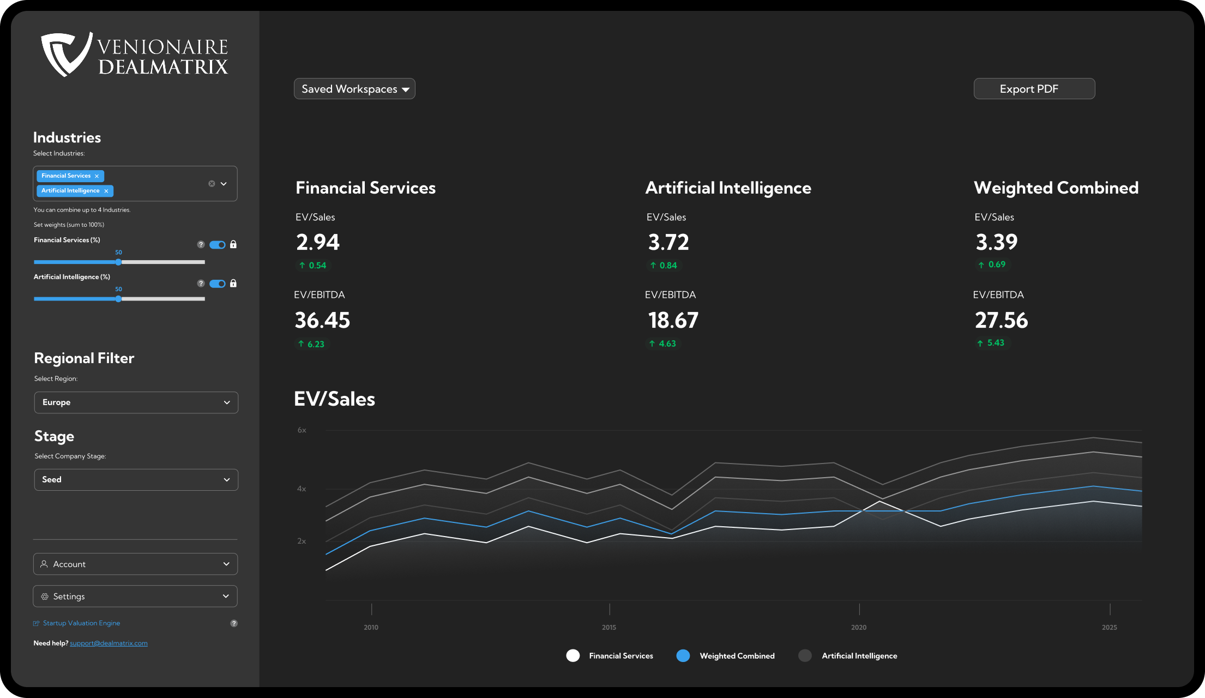Viewport: 1205px width, 698px height.
Task: Click the question mark next to Artificial Intelligence (%)
Action: pyautogui.click(x=201, y=284)
